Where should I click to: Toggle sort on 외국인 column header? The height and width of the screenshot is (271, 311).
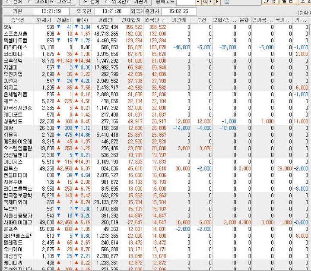155,20
